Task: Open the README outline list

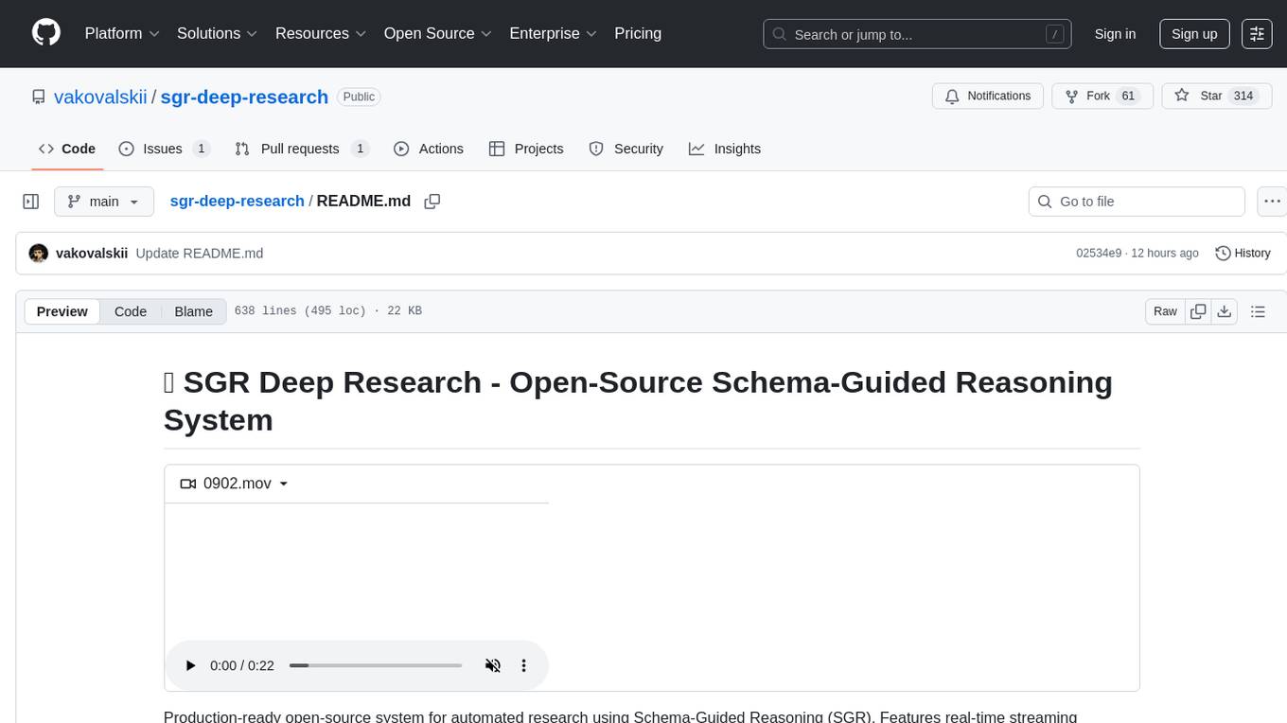Action: pos(1258,311)
